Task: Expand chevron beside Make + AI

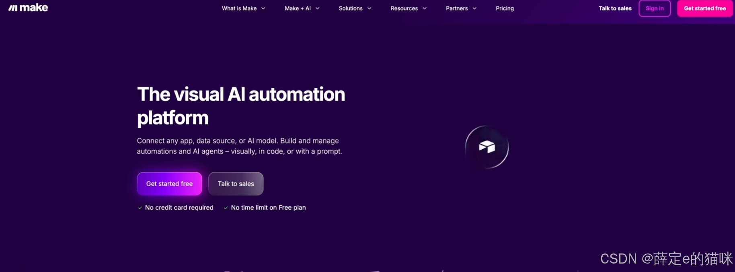Action: click(318, 8)
